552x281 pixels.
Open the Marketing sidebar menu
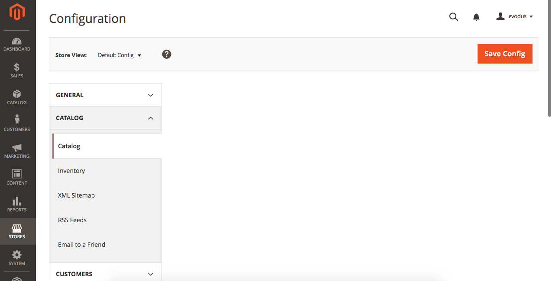[17, 150]
